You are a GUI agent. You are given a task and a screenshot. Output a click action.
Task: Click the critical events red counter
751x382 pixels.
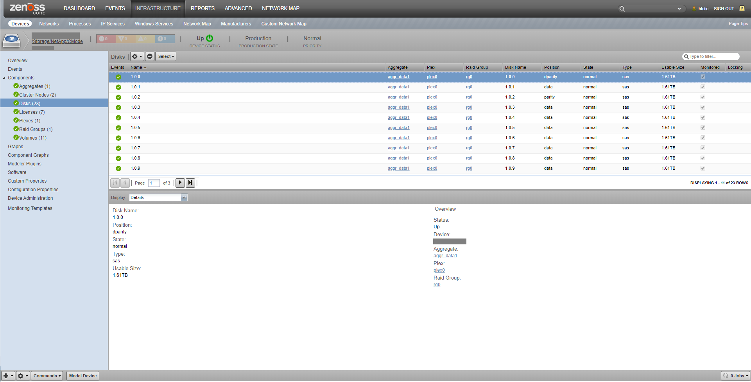pos(106,39)
